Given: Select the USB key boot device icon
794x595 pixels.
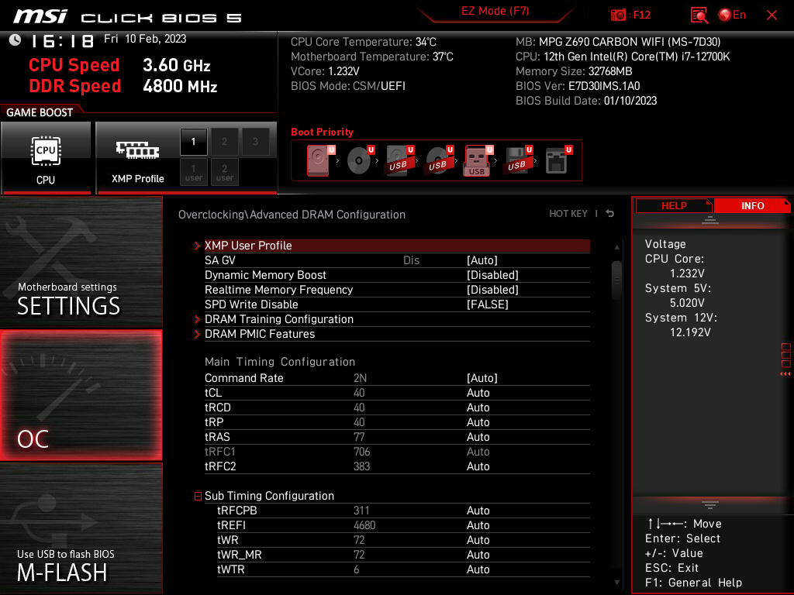Looking at the screenshot, I should 478,160.
